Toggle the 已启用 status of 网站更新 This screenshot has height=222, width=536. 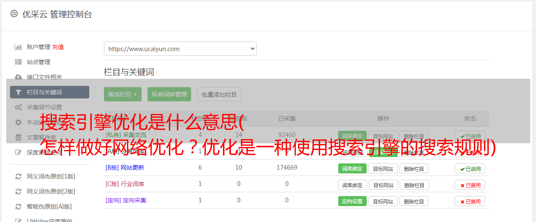coord(470,168)
